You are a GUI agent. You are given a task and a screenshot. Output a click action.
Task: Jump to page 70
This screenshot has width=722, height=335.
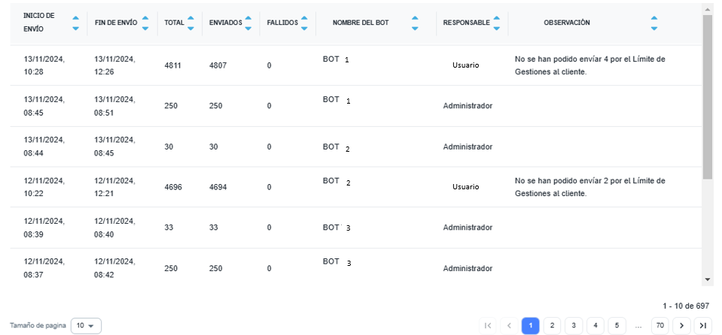click(660, 325)
